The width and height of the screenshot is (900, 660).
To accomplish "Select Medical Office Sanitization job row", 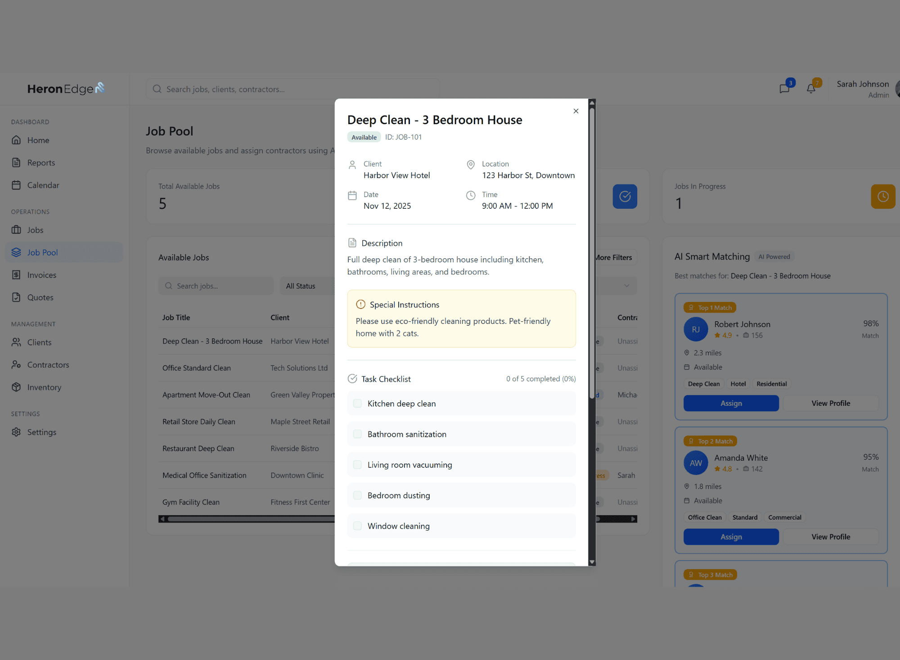I will click(247, 476).
